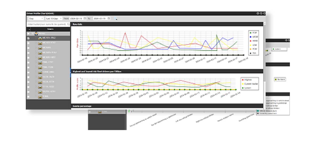Check the box for the last tracker in the list
The width and height of the screenshot is (312, 141).
28,96
